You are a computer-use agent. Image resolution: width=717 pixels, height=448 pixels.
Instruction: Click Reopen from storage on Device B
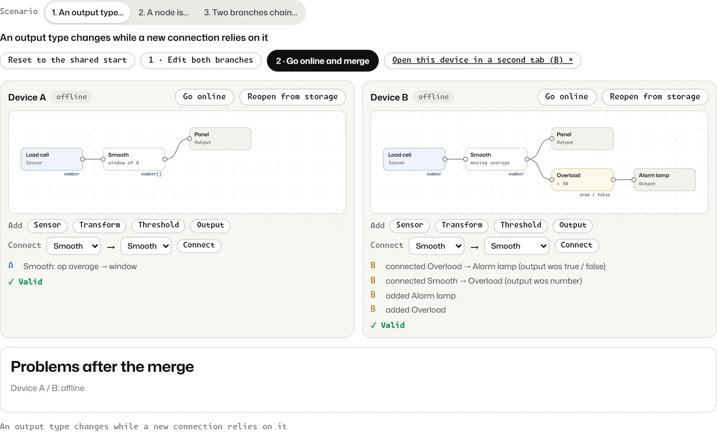coord(655,97)
